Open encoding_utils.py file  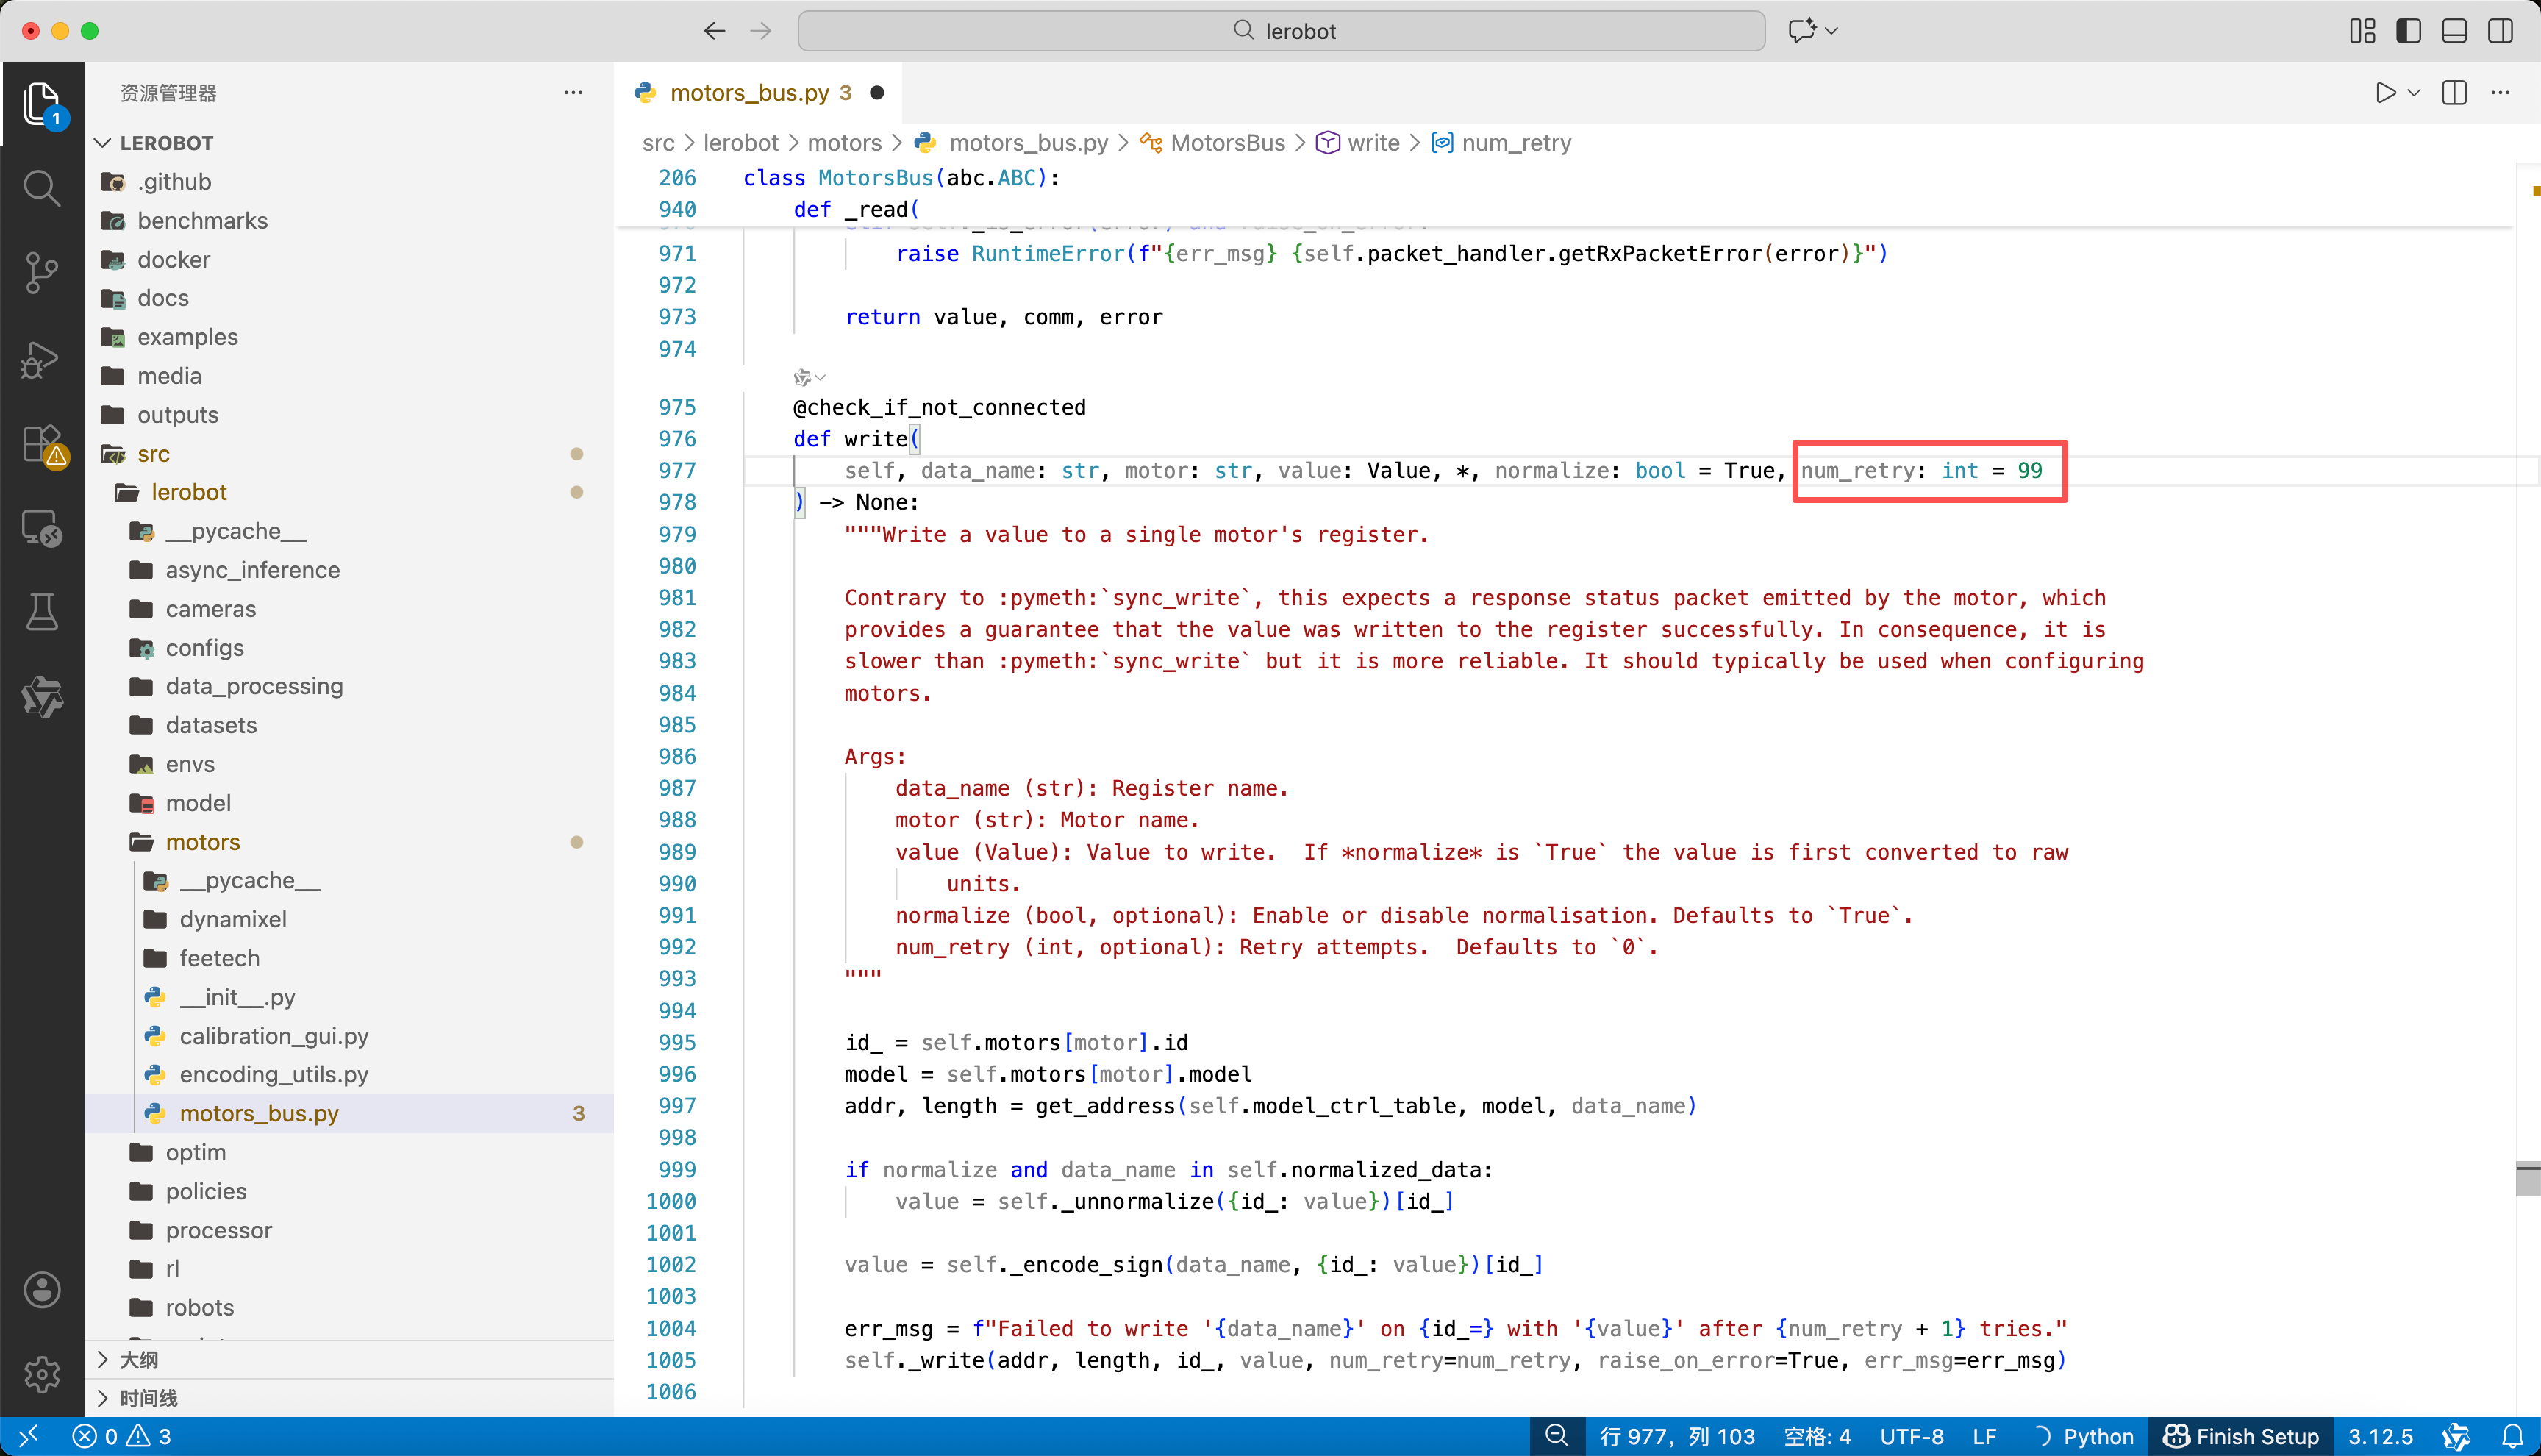tap(350, 1074)
